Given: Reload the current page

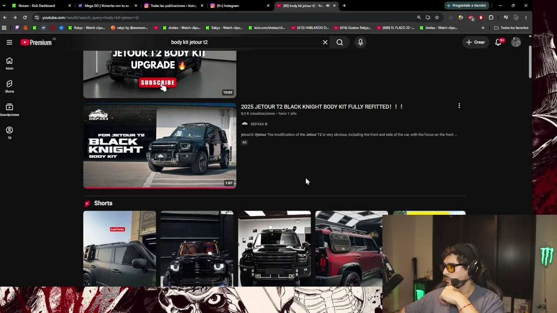Looking at the screenshot, I should [25, 17].
